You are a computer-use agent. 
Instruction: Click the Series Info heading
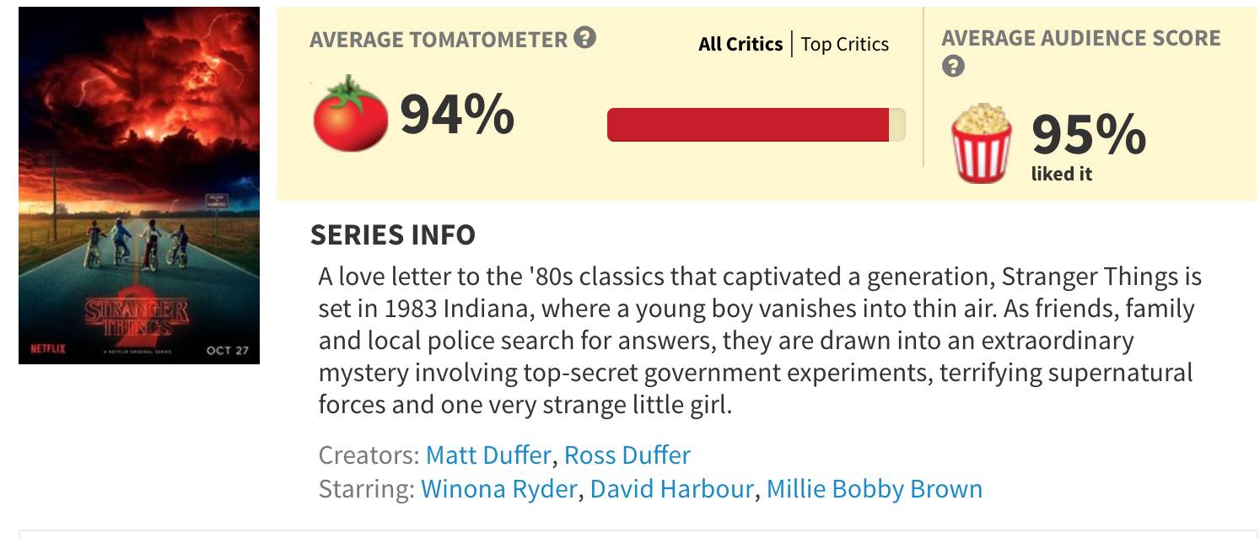pos(393,234)
